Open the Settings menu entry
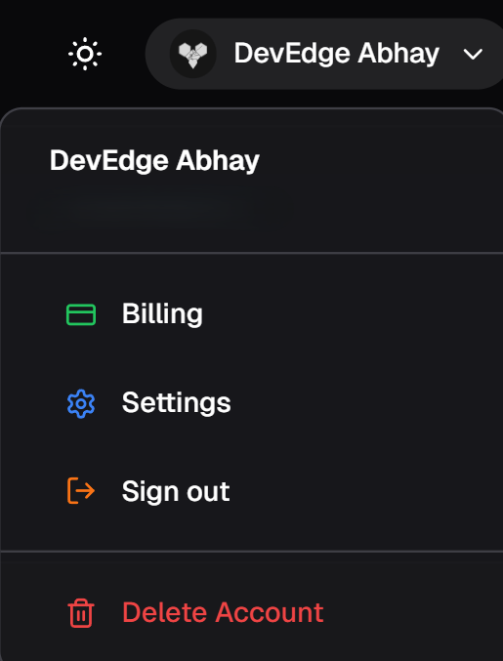The width and height of the screenshot is (503, 661). [x=251, y=403]
